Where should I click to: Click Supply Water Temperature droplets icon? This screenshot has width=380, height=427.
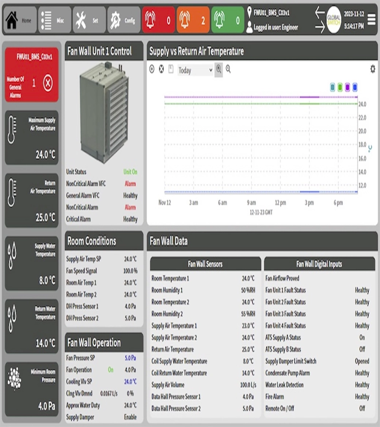tap(12, 256)
